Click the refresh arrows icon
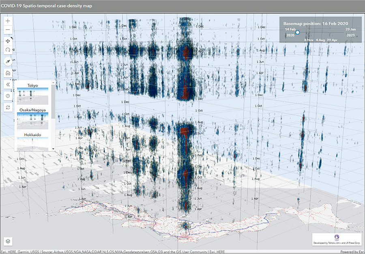This screenshot has width=365, height=254. (8, 107)
